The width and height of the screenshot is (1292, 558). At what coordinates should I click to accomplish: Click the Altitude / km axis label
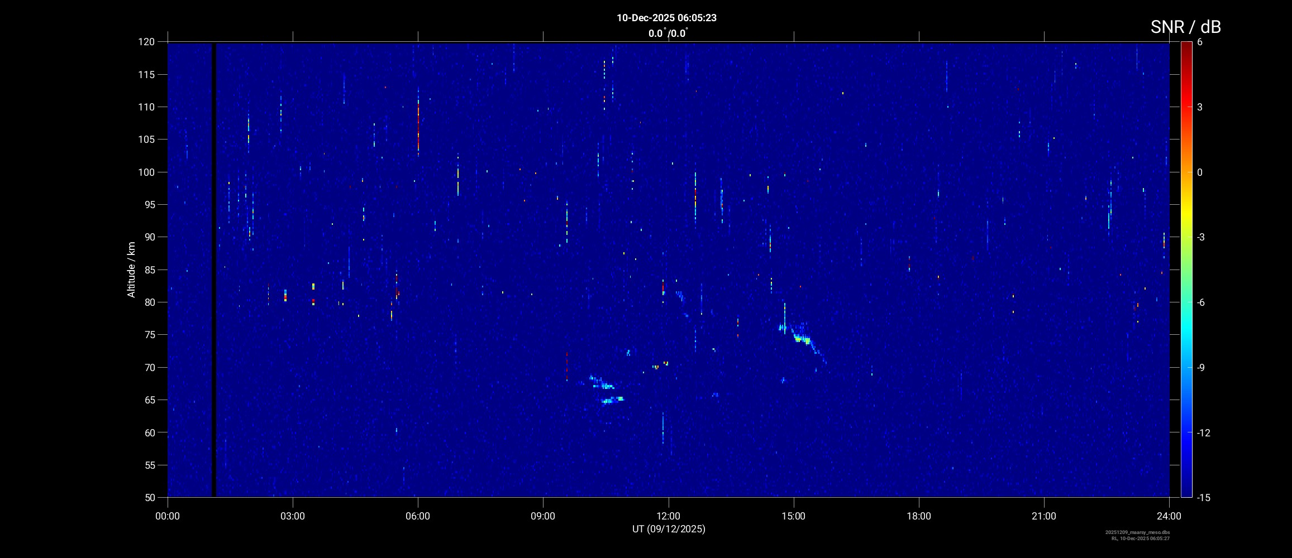click(131, 270)
